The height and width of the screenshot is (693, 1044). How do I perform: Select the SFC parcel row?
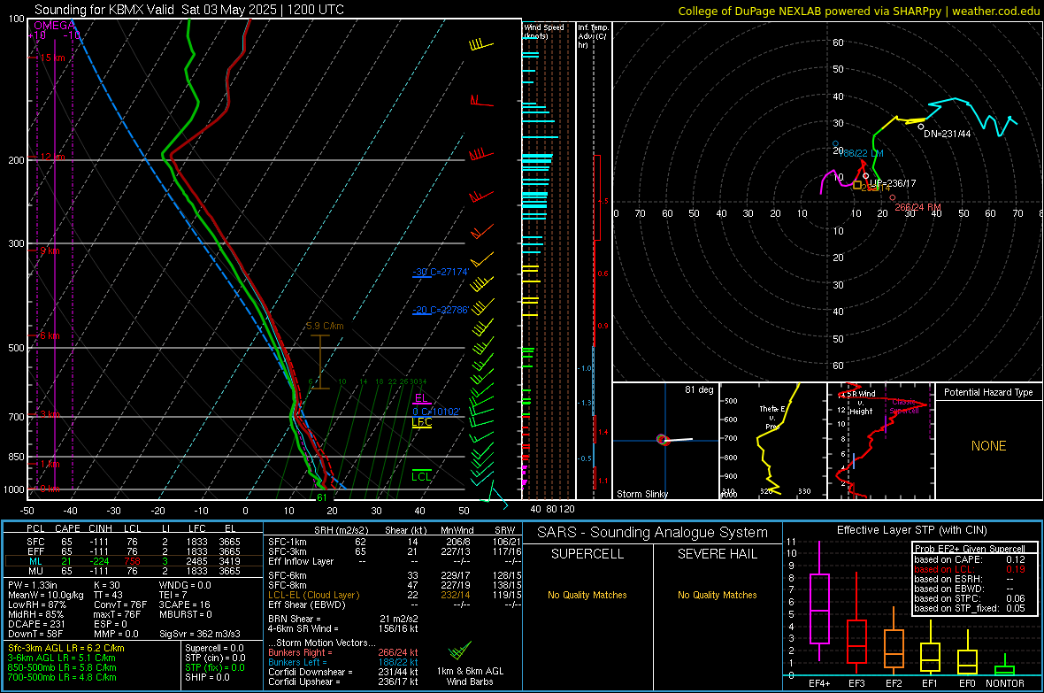[x=133, y=542]
